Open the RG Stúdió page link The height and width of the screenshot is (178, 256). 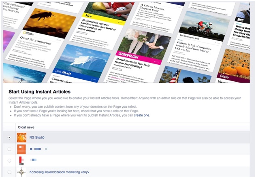coord(37,138)
